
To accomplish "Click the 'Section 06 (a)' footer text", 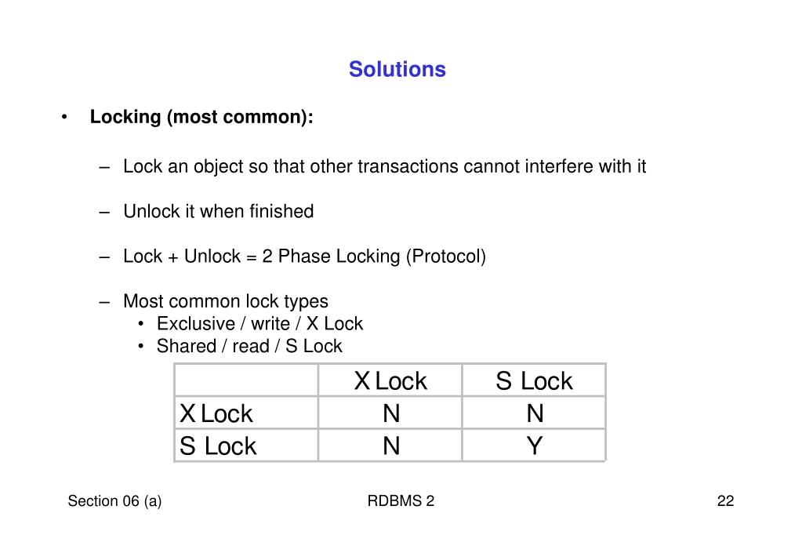I will coord(114,500).
